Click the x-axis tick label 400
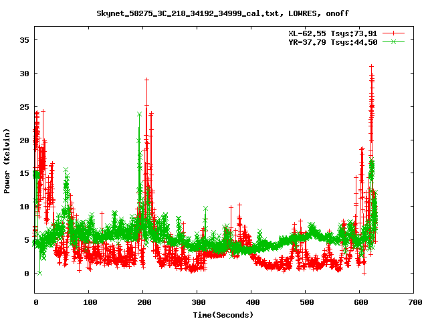 click(253, 302)
